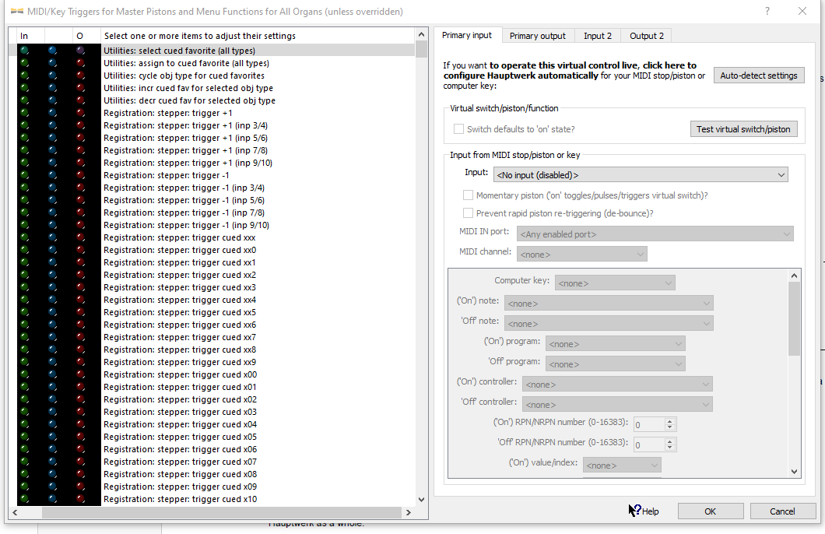This screenshot has width=825, height=534.
Task: Click the Auto-detect settings button
Action: point(758,76)
